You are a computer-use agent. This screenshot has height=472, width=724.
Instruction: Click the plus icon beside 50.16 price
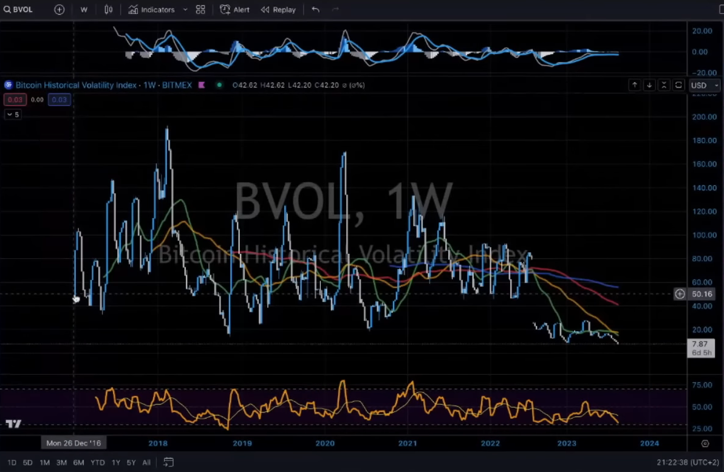[x=680, y=294]
